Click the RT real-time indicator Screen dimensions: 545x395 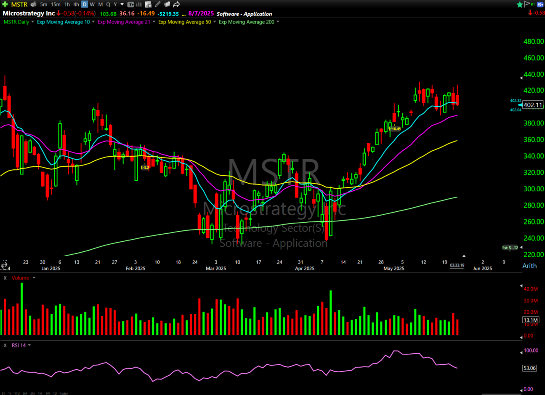(x=533, y=4)
